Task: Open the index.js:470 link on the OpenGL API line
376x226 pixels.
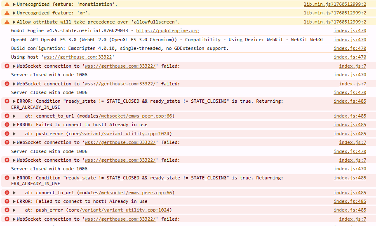Action: point(350,40)
